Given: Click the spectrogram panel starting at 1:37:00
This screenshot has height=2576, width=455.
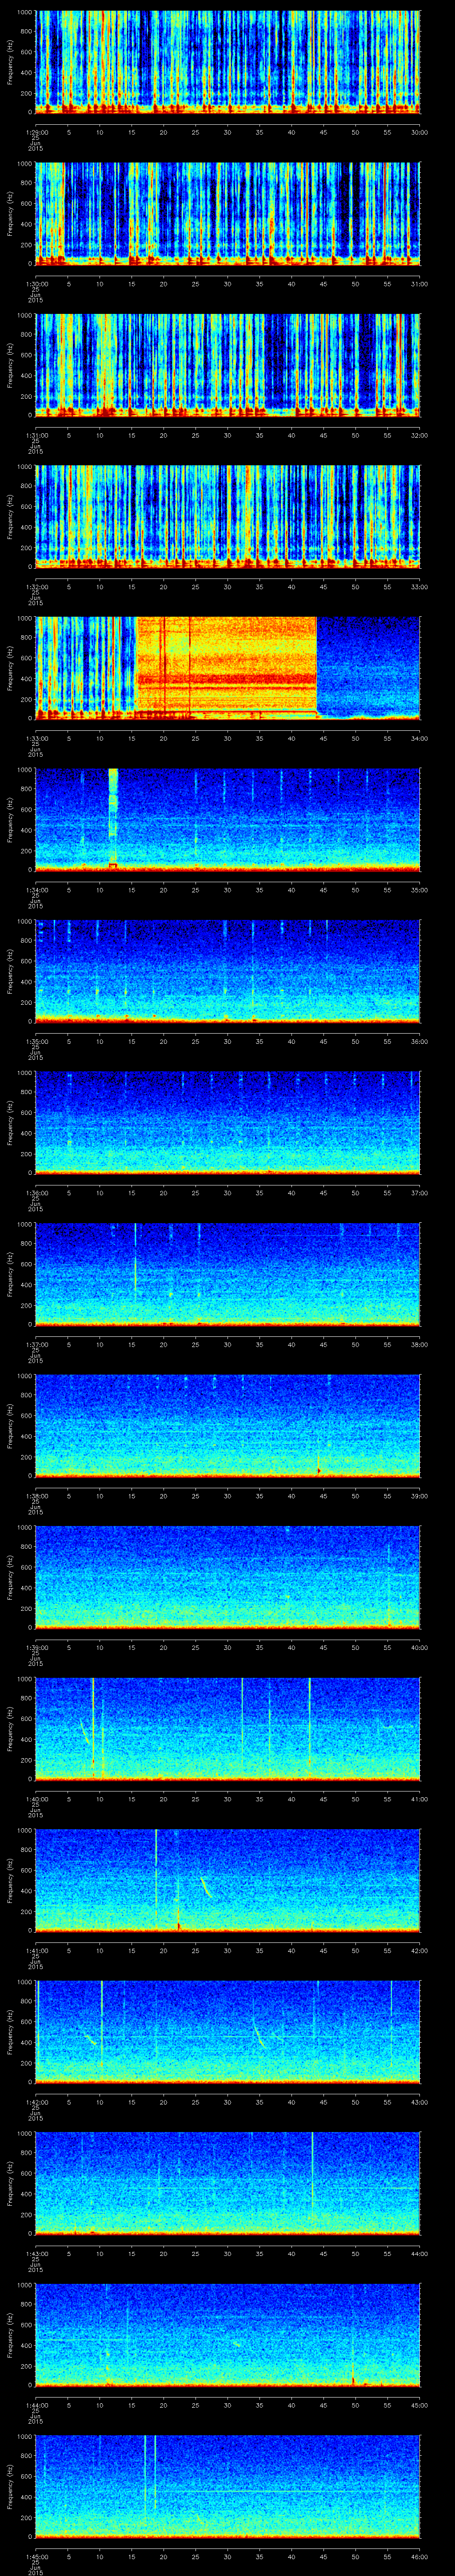Looking at the screenshot, I should pos(227,1274).
